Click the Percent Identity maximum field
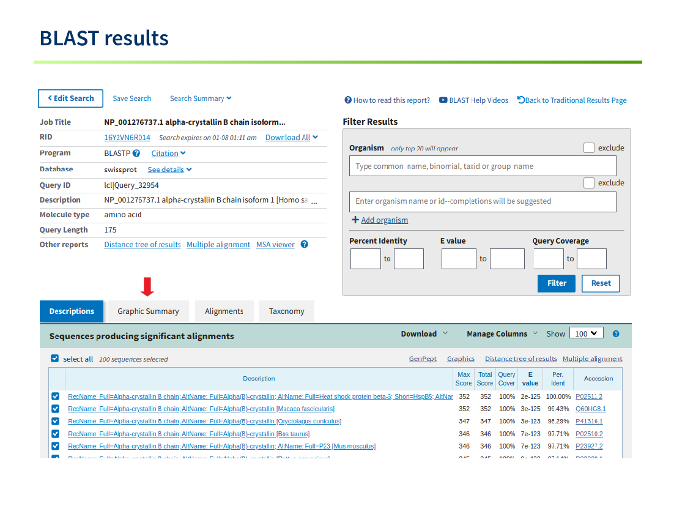 pos(409,259)
